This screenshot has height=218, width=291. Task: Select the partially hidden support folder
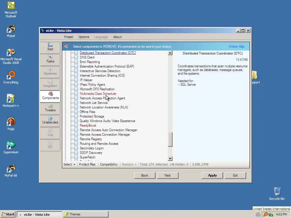pos(256,77)
